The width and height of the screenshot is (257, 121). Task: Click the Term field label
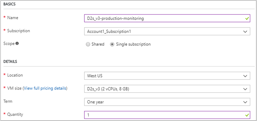click(x=8, y=101)
